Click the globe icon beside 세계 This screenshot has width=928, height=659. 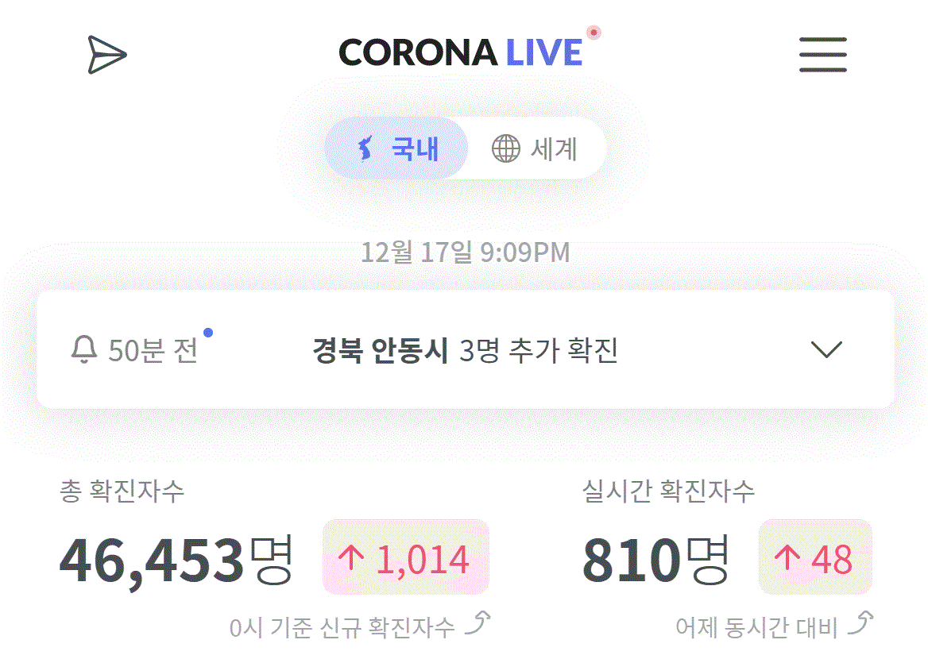506,148
